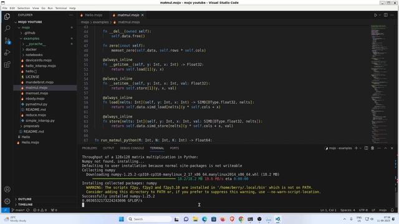Open the Search view in the activity bar
399x224 pixels.
(7, 28)
